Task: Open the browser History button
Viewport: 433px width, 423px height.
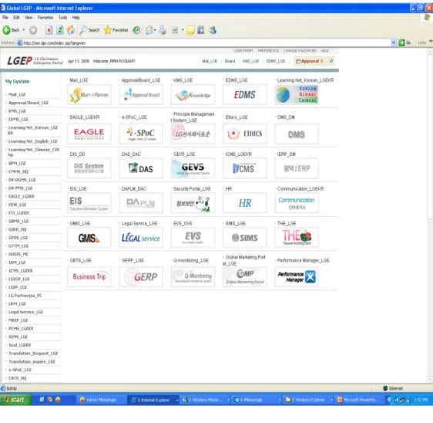Action: 136,30
